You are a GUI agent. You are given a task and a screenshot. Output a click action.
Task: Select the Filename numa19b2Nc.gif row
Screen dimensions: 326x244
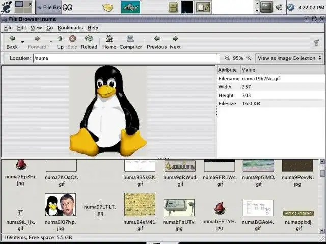point(270,79)
